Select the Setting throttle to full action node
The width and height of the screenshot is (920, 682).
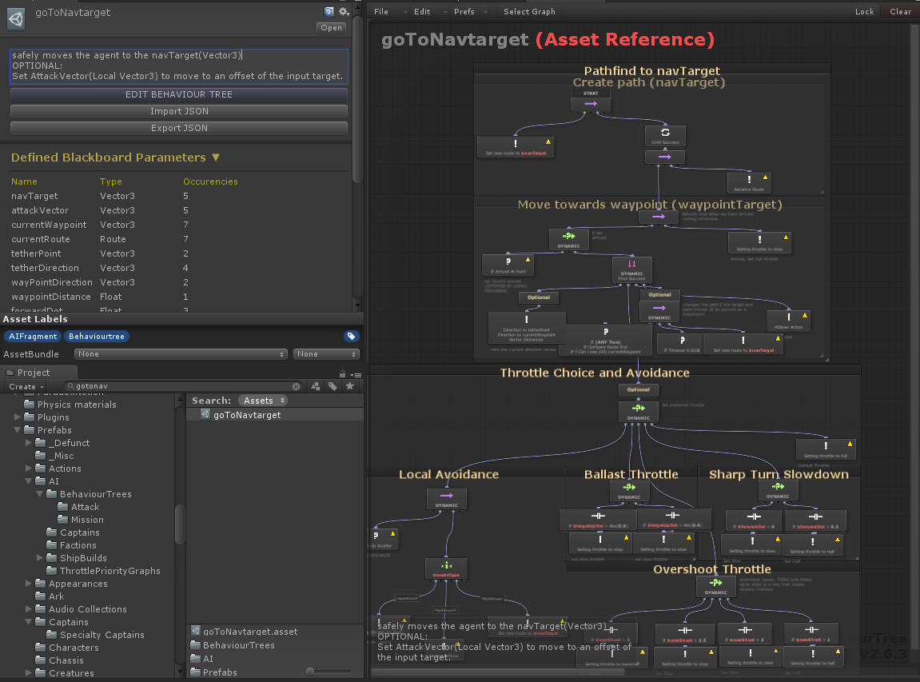(826, 449)
